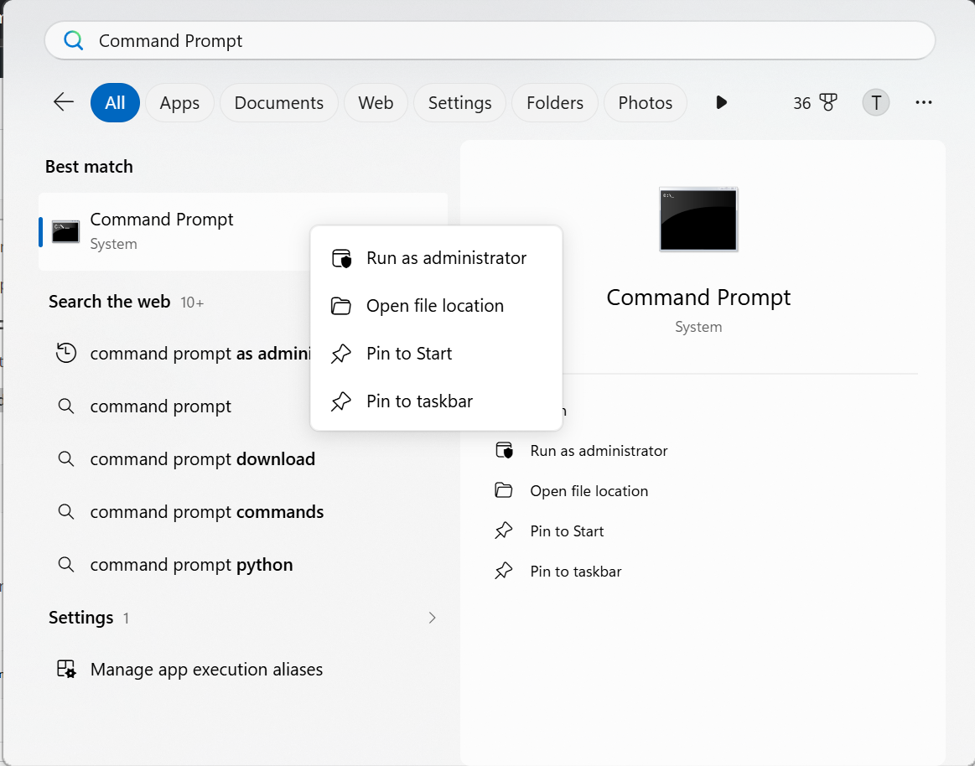
Task: Click shield icon in details pane actions
Action: click(x=505, y=450)
